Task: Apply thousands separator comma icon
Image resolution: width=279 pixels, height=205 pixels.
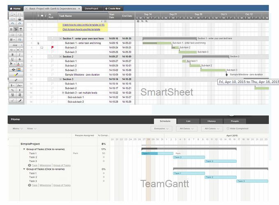Action: (x=20, y=90)
